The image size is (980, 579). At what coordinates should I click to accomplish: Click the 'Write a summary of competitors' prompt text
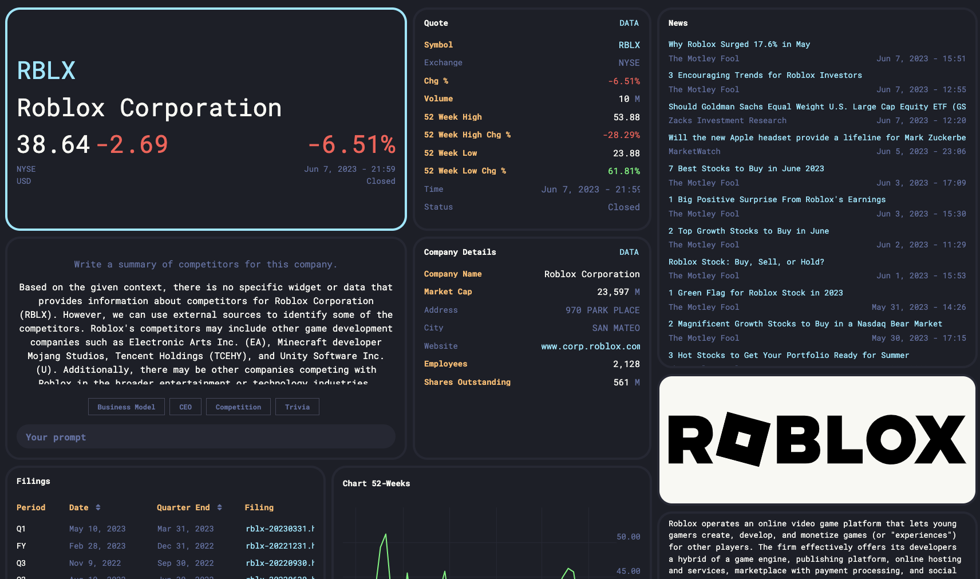(x=206, y=264)
